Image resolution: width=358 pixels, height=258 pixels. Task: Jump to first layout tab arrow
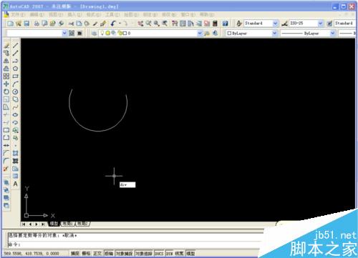(x=24, y=224)
